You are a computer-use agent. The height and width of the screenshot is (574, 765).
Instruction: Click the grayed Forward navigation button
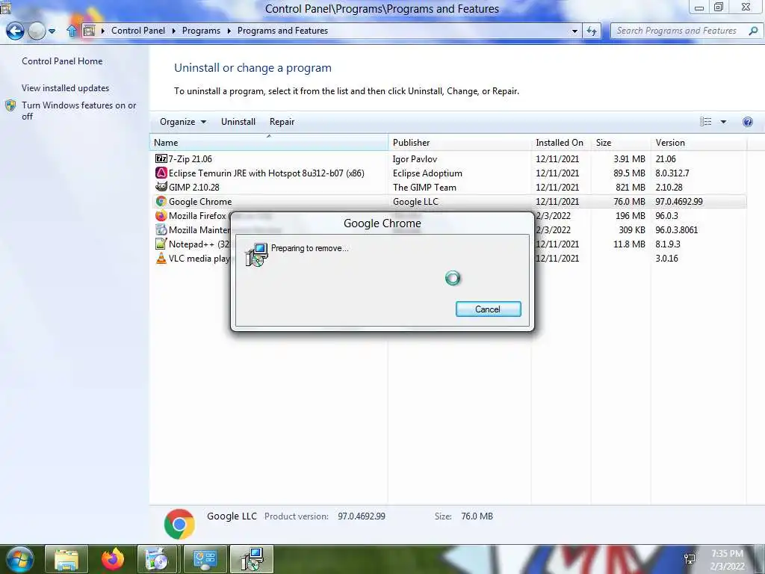37,31
